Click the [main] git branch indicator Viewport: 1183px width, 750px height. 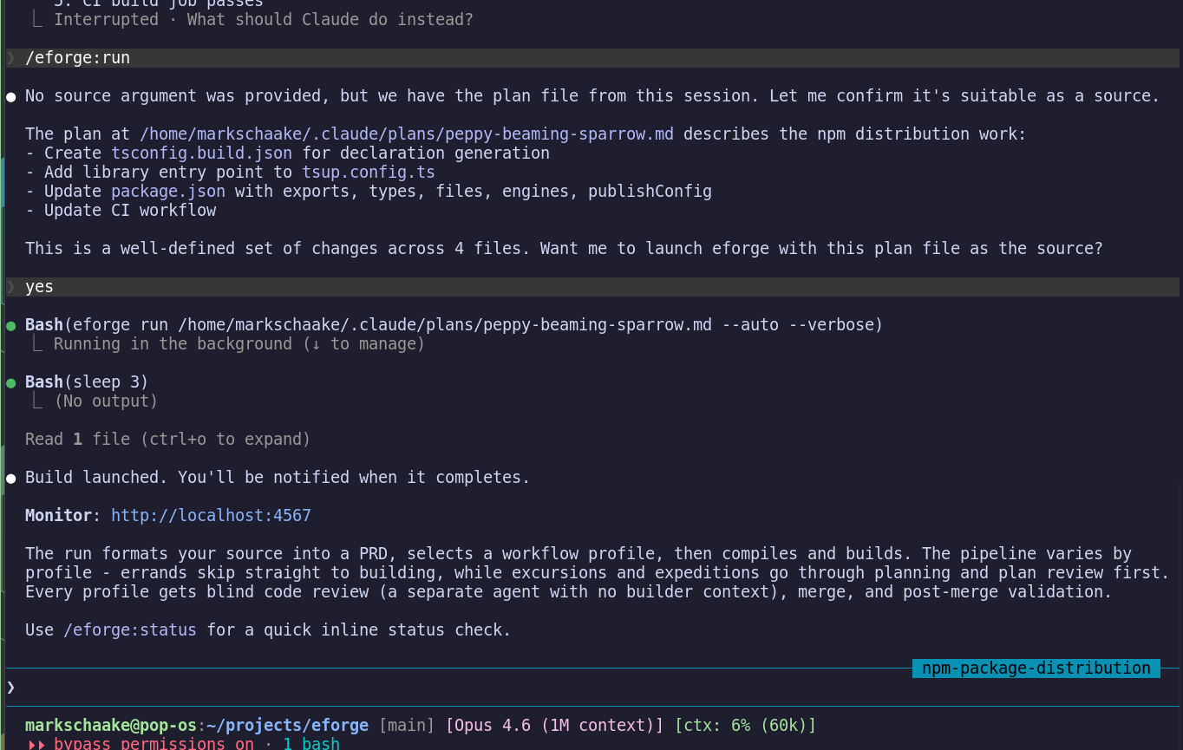[406, 725]
